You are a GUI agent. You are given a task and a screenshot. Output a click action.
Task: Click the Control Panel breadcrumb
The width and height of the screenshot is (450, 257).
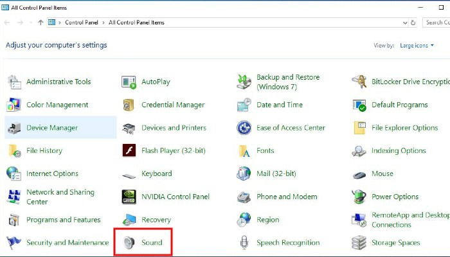82,22
